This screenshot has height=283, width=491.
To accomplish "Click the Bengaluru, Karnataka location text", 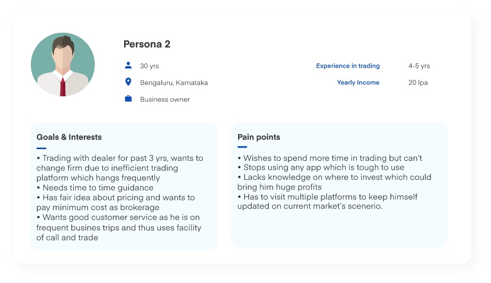I will coord(173,83).
